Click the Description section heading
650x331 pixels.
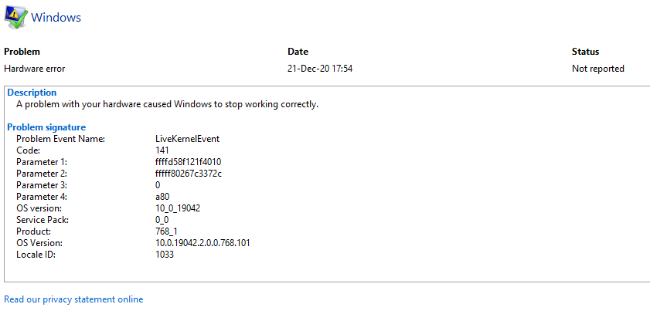tap(32, 93)
